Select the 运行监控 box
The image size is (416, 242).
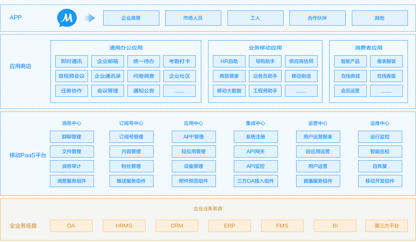click(x=380, y=137)
